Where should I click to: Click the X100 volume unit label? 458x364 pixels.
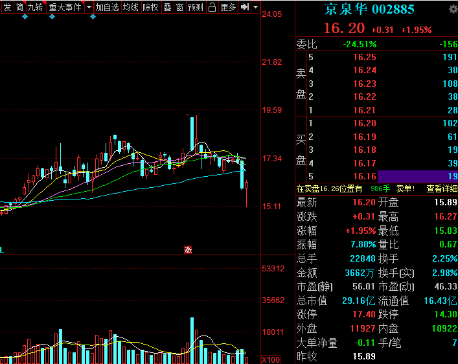[271, 359]
